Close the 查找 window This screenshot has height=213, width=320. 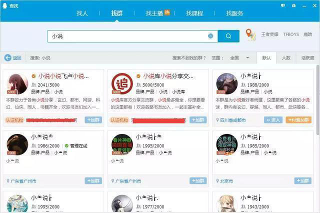pos(315,5)
